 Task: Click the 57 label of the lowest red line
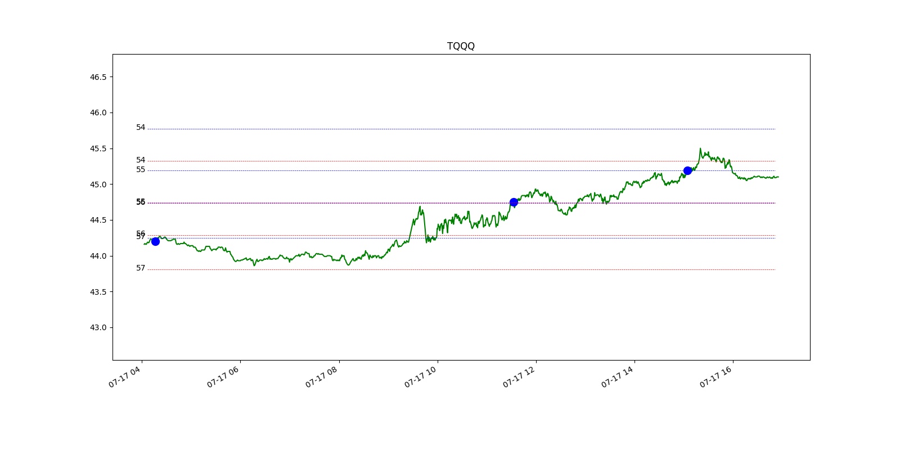pyautogui.click(x=141, y=268)
